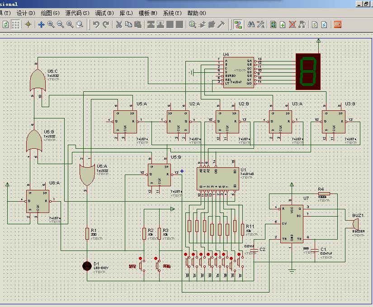
Task: Open the Property Assignment Tool
Action: (x=261, y=24)
